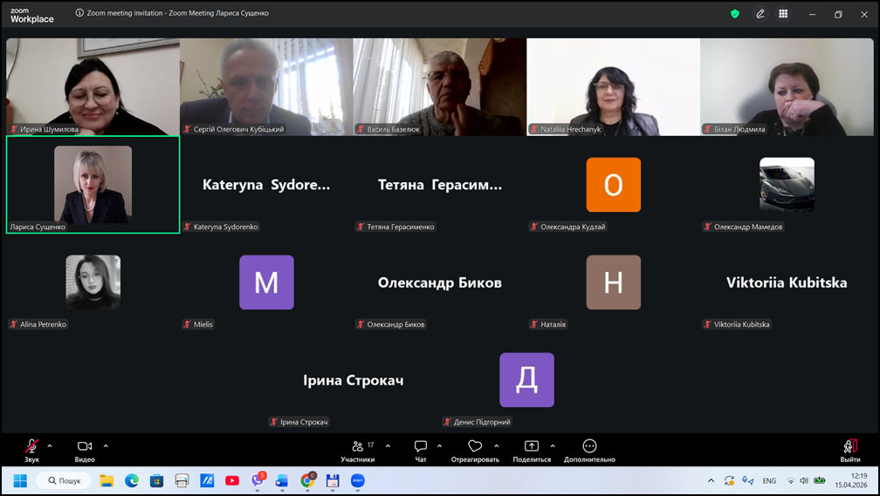The width and height of the screenshot is (880, 496).
Task: Click Alina Petrenko black-and-white avatar
Action: pyautogui.click(x=93, y=282)
